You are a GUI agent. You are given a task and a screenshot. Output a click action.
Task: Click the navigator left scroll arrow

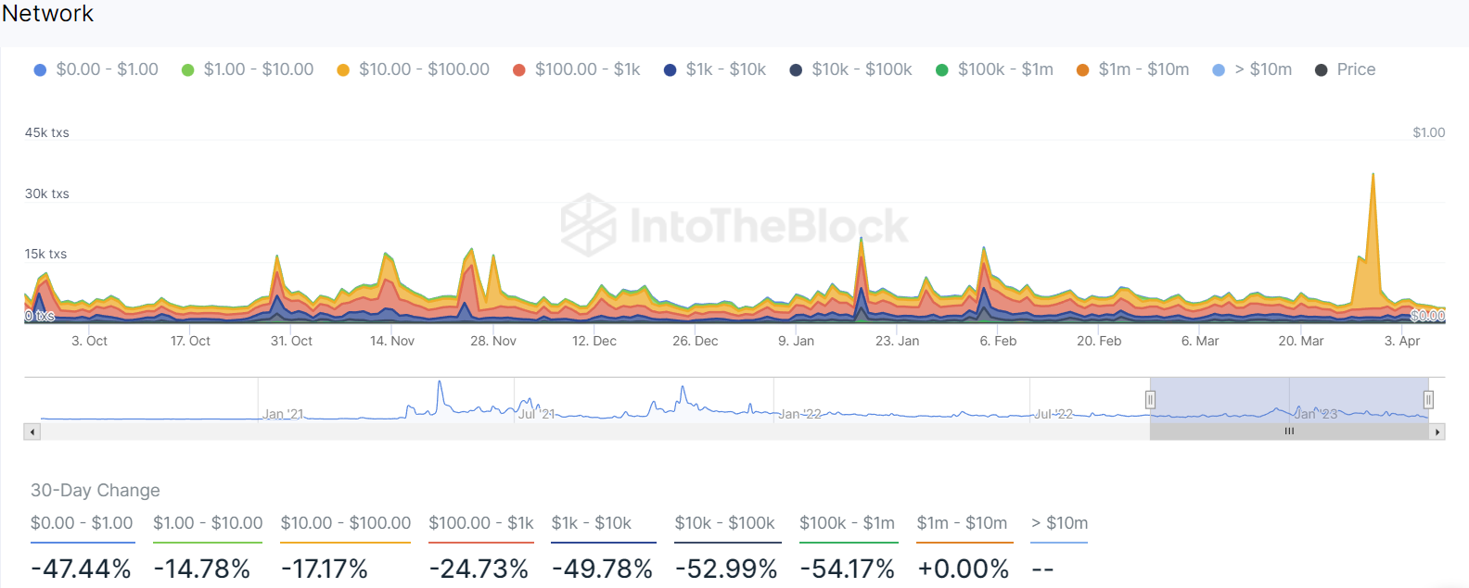coord(32,432)
